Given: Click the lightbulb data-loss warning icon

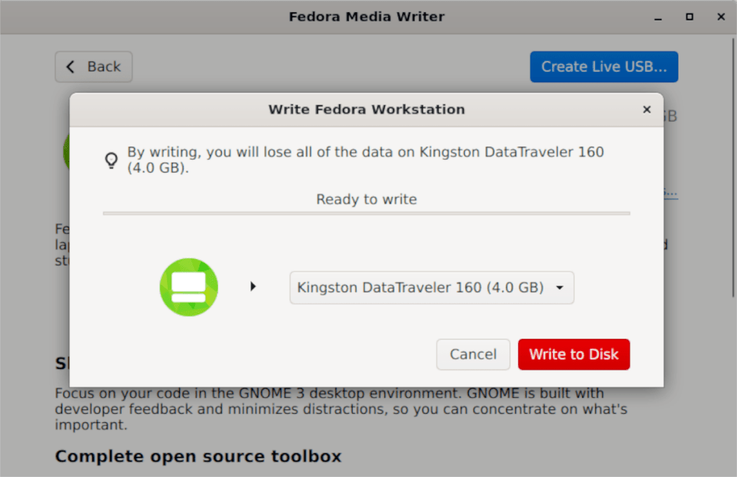Looking at the screenshot, I should click(x=111, y=160).
